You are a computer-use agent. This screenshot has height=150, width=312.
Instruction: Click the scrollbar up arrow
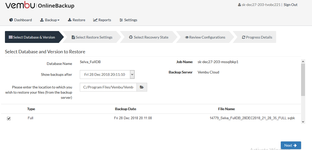[x=303, y=62]
